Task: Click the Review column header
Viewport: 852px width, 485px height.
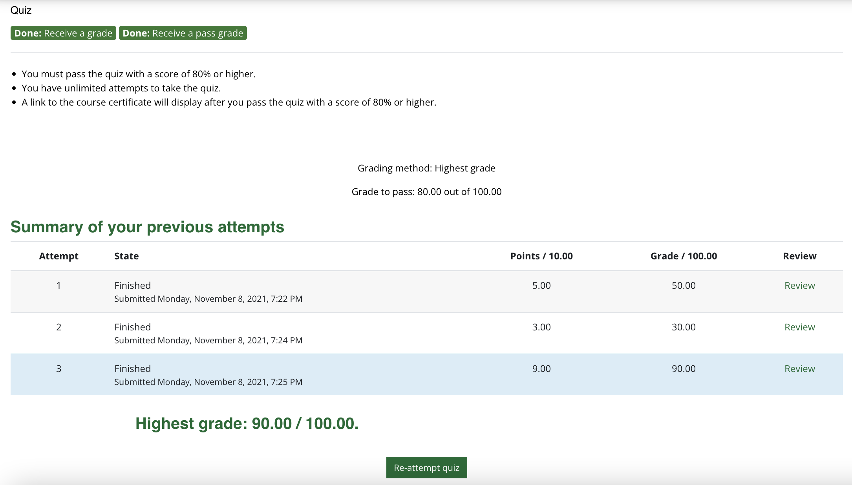Action: [799, 256]
